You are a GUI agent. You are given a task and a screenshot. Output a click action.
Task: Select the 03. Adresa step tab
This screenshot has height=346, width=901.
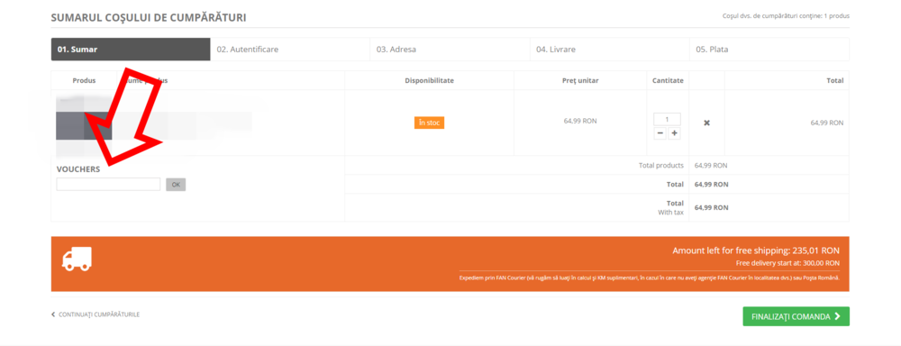tap(450, 50)
